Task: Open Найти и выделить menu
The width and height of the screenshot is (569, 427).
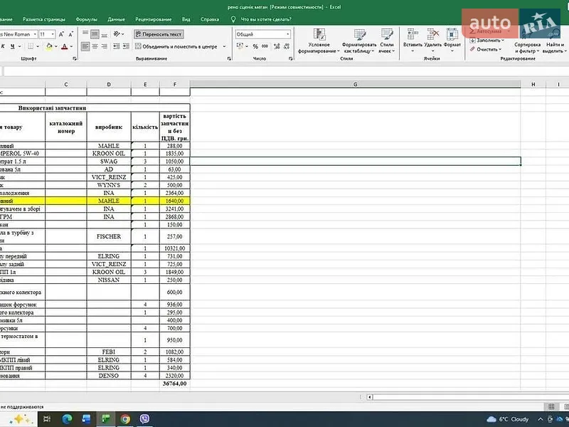Action: point(555,48)
